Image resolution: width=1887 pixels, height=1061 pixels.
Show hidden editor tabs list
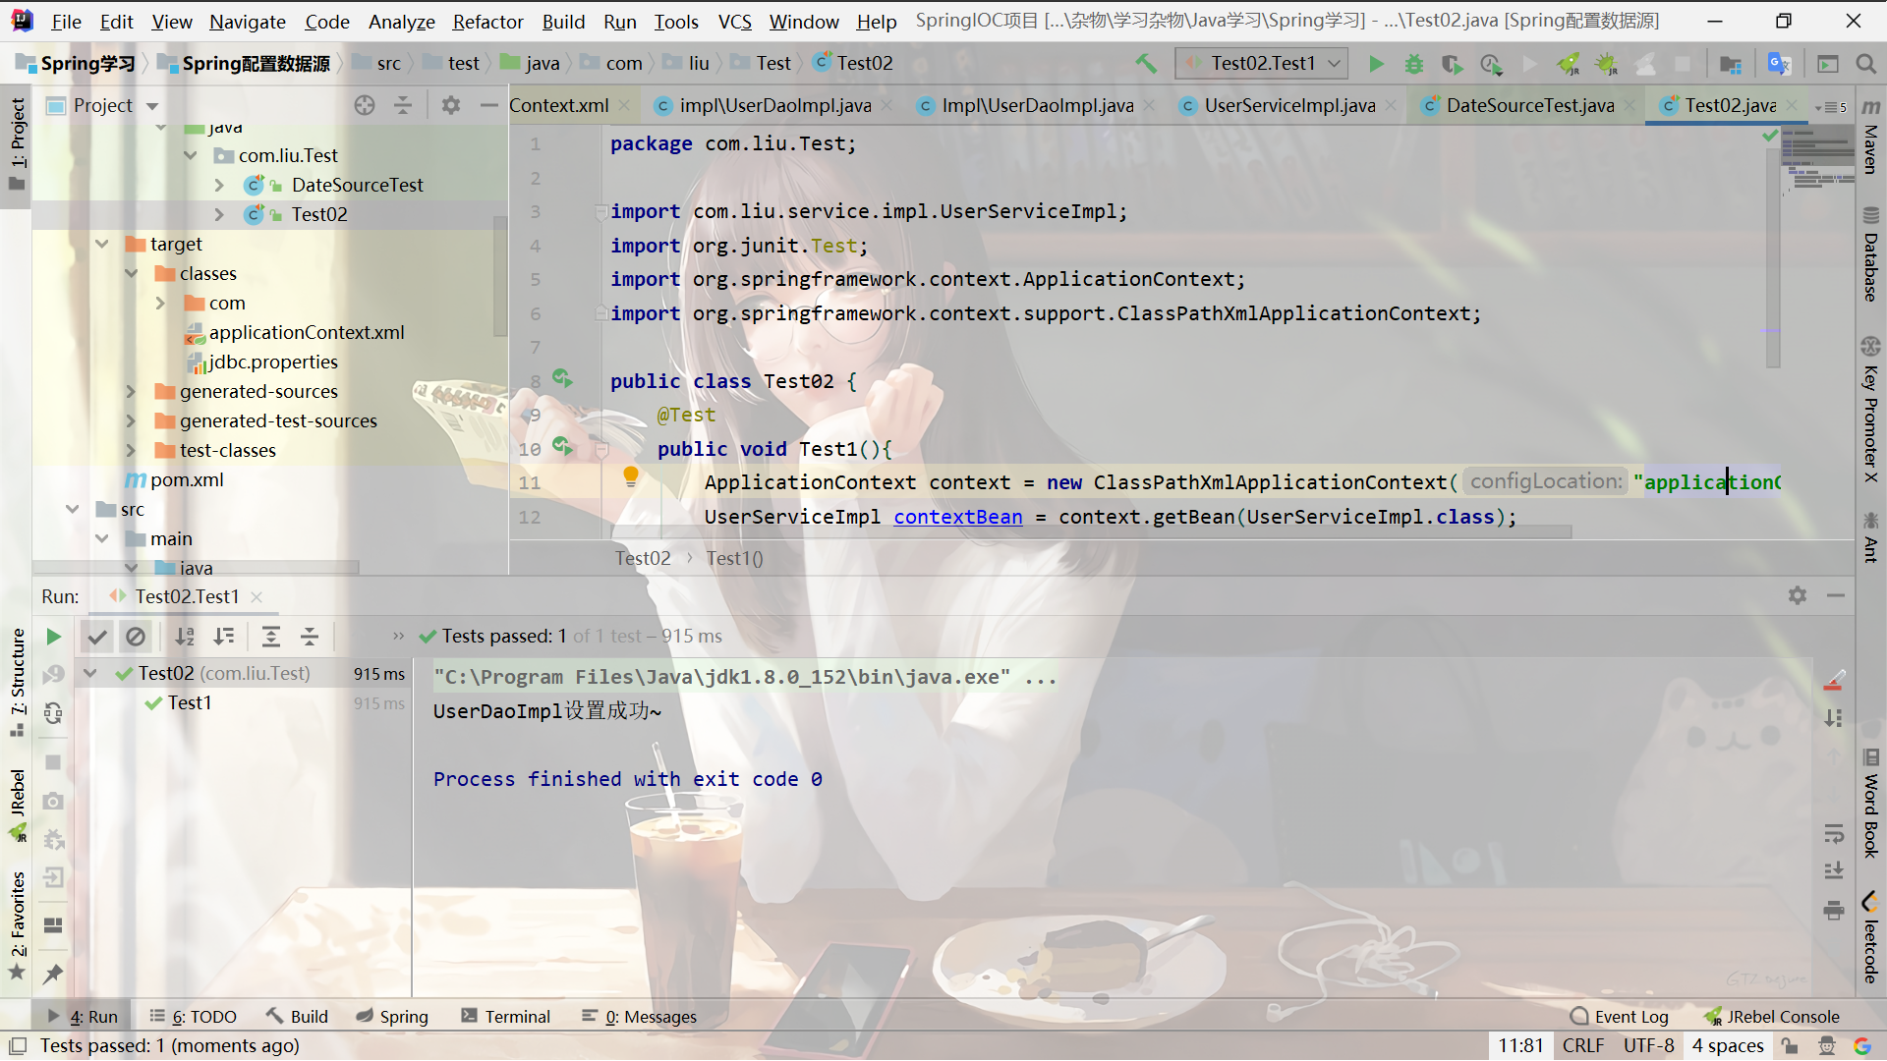pyautogui.click(x=1831, y=106)
